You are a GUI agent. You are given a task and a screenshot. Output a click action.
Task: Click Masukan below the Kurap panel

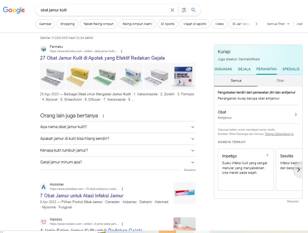point(293,201)
